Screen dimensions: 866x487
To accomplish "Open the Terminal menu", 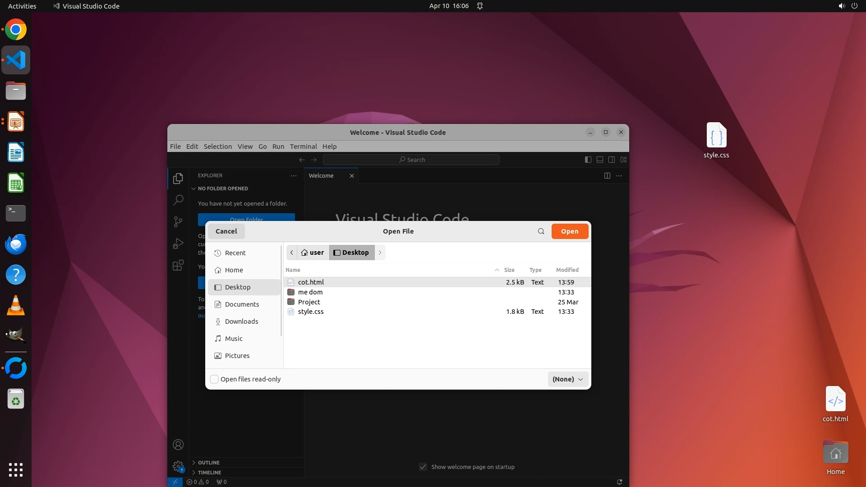I will pyautogui.click(x=303, y=147).
